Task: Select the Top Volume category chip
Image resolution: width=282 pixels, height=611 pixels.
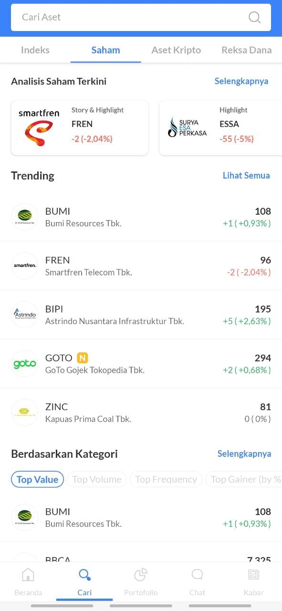Action: pyautogui.click(x=97, y=479)
